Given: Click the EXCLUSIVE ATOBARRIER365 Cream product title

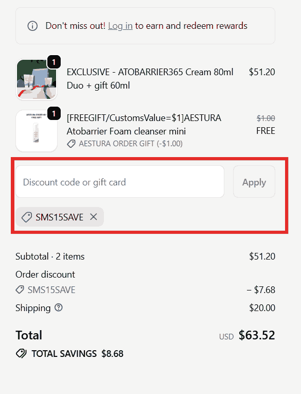Looking at the screenshot, I should (x=150, y=79).
